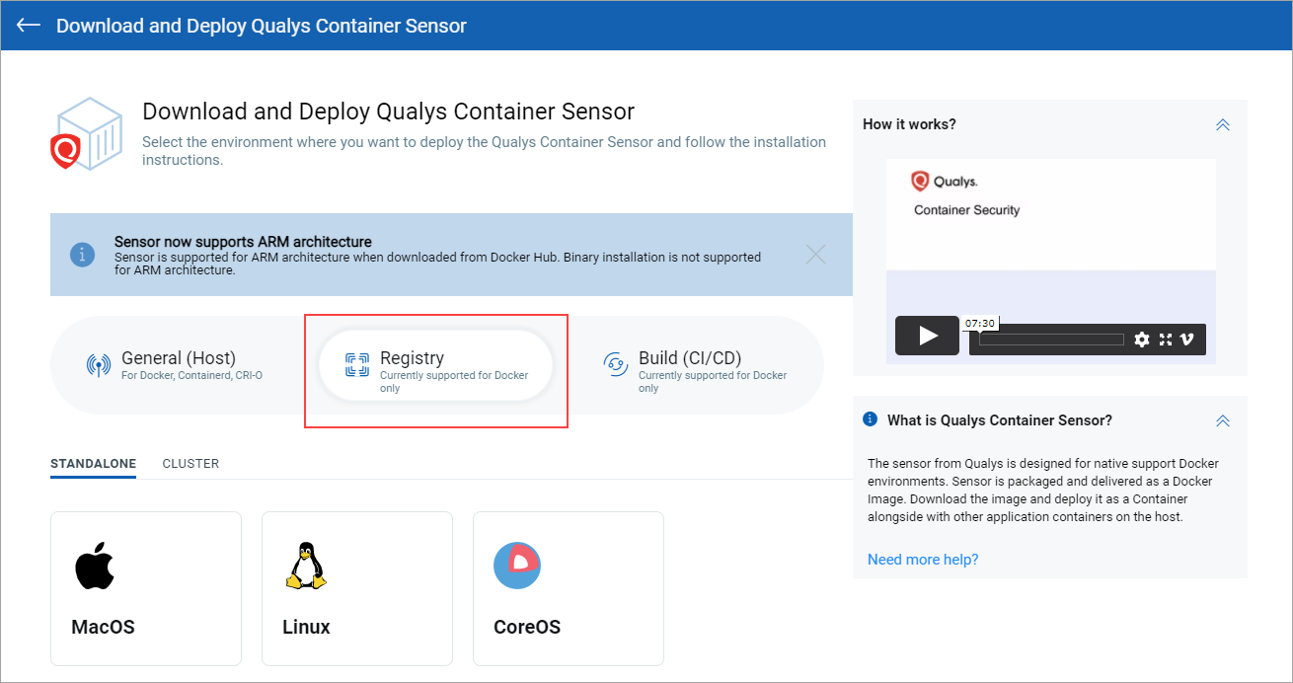The image size is (1293, 683).
Task: Switch to the CLUSTER tab
Action: 190,464
